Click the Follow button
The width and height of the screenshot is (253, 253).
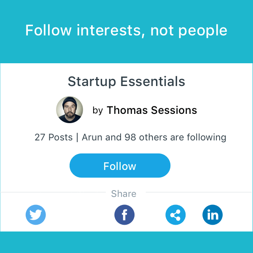[x=120, y=166]
